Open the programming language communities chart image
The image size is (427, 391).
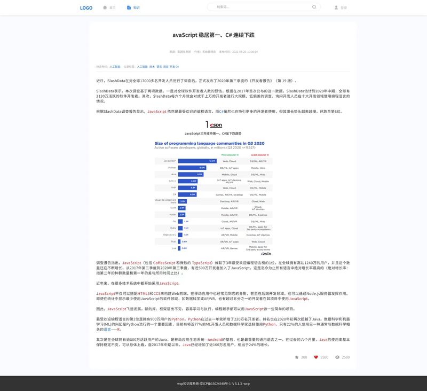[213, 198]
